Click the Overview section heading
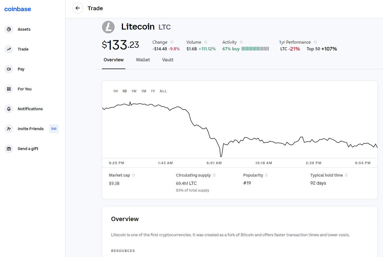Image resolution: width=383 pixels, height=257 pixels. [x=125, y=219]
